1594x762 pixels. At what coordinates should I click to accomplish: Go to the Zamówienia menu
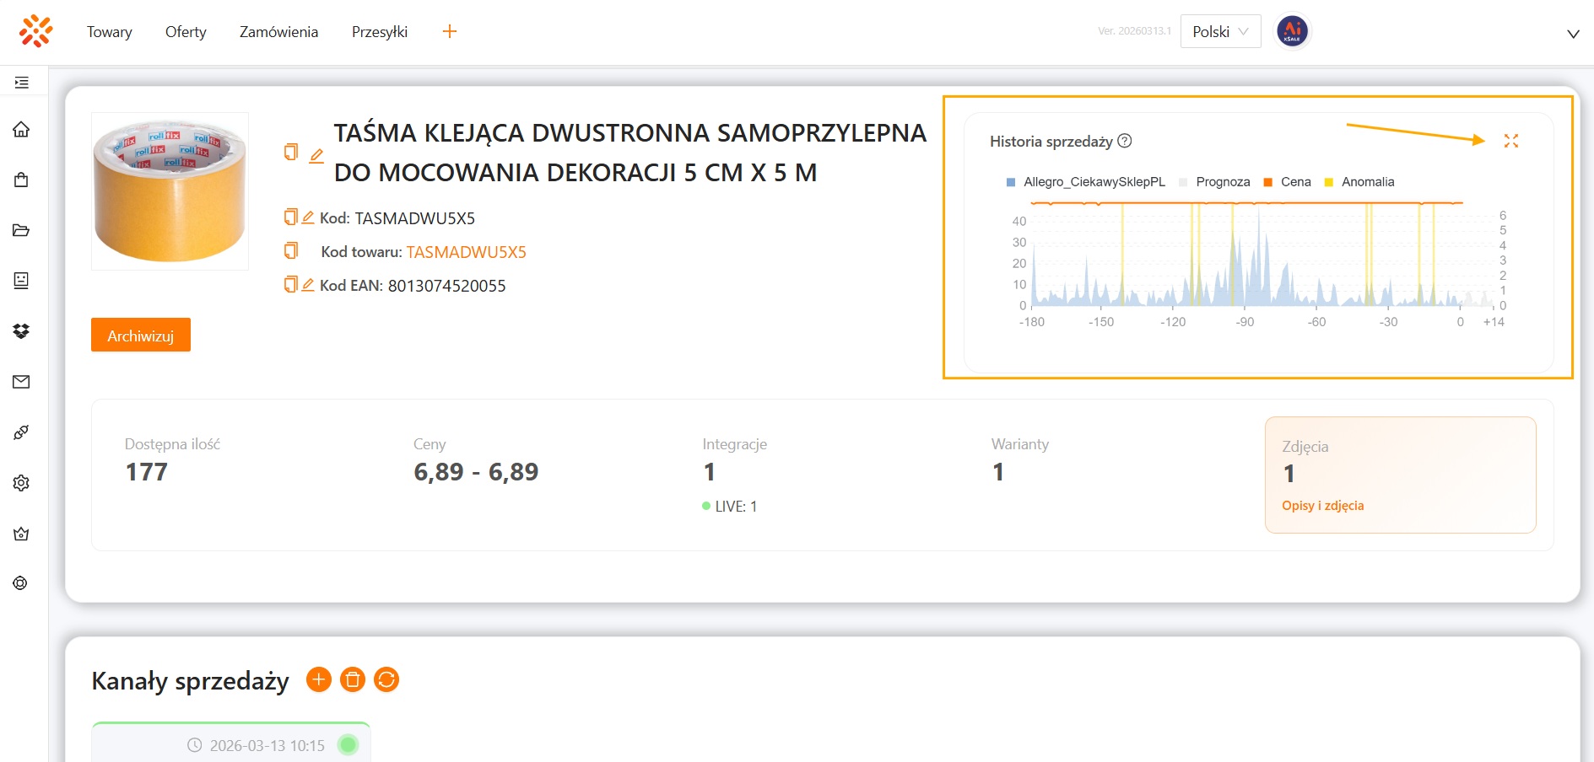click(278, 32)
